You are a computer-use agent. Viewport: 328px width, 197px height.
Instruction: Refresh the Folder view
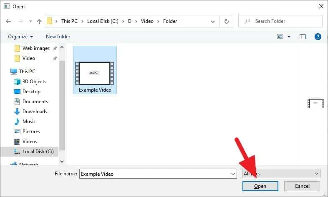pos(226,21)
